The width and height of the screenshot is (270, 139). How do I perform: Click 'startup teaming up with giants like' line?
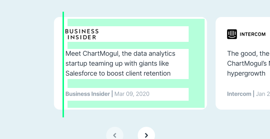point(117,63)
